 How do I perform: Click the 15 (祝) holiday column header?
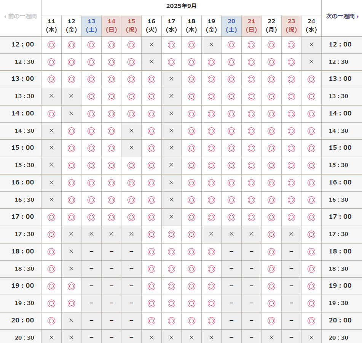pos(131,26)
